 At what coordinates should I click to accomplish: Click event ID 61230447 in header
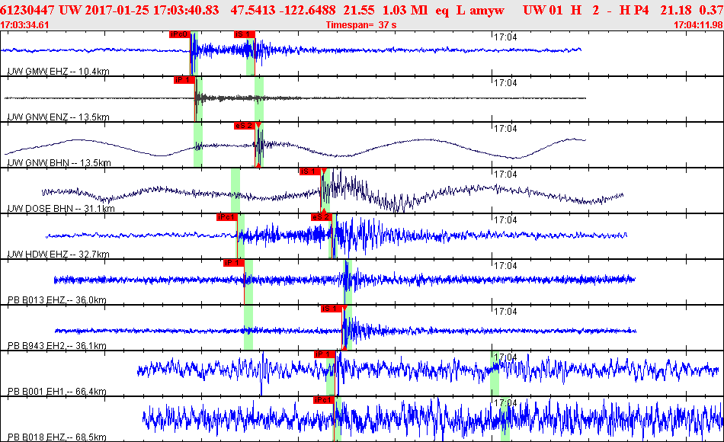pos(27,10)
